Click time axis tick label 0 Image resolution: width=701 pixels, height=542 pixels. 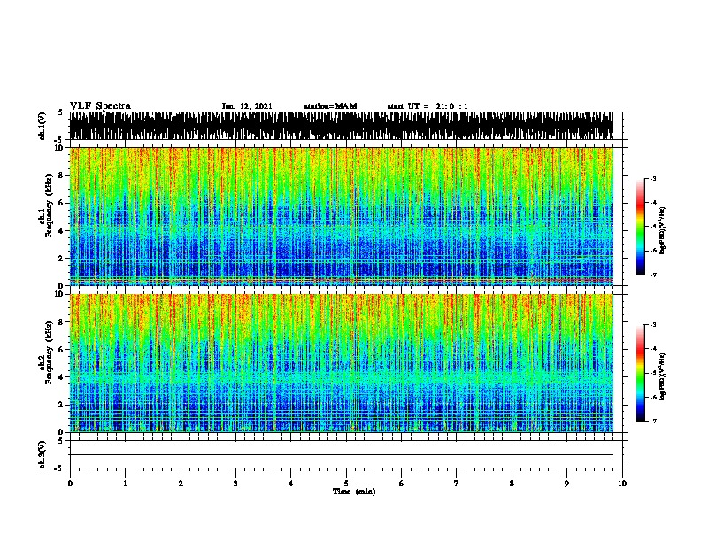(70, 484)
